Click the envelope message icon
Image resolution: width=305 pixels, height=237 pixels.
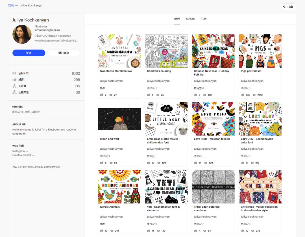[60, 53]
